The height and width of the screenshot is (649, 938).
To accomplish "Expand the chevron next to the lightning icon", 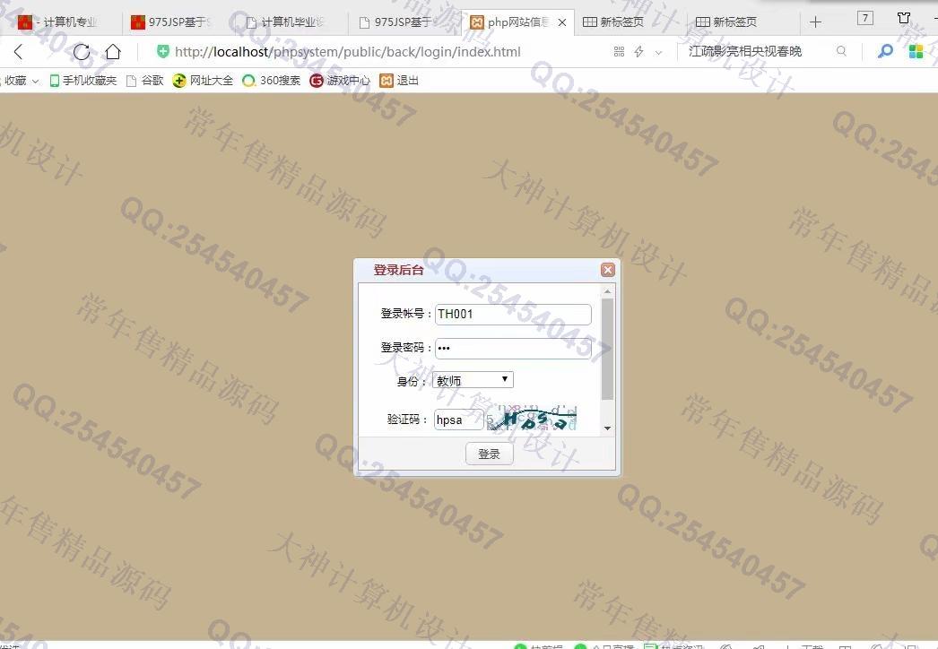I will 658,53.
